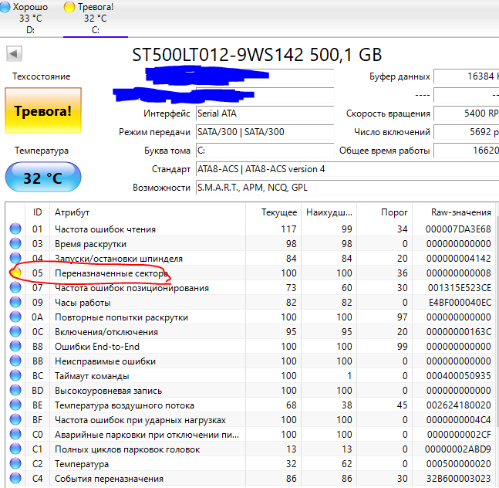Click the attribute list vertical scrollbar

[497, 322]
